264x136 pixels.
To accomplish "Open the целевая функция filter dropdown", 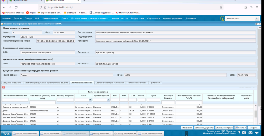I will point(108,100).
